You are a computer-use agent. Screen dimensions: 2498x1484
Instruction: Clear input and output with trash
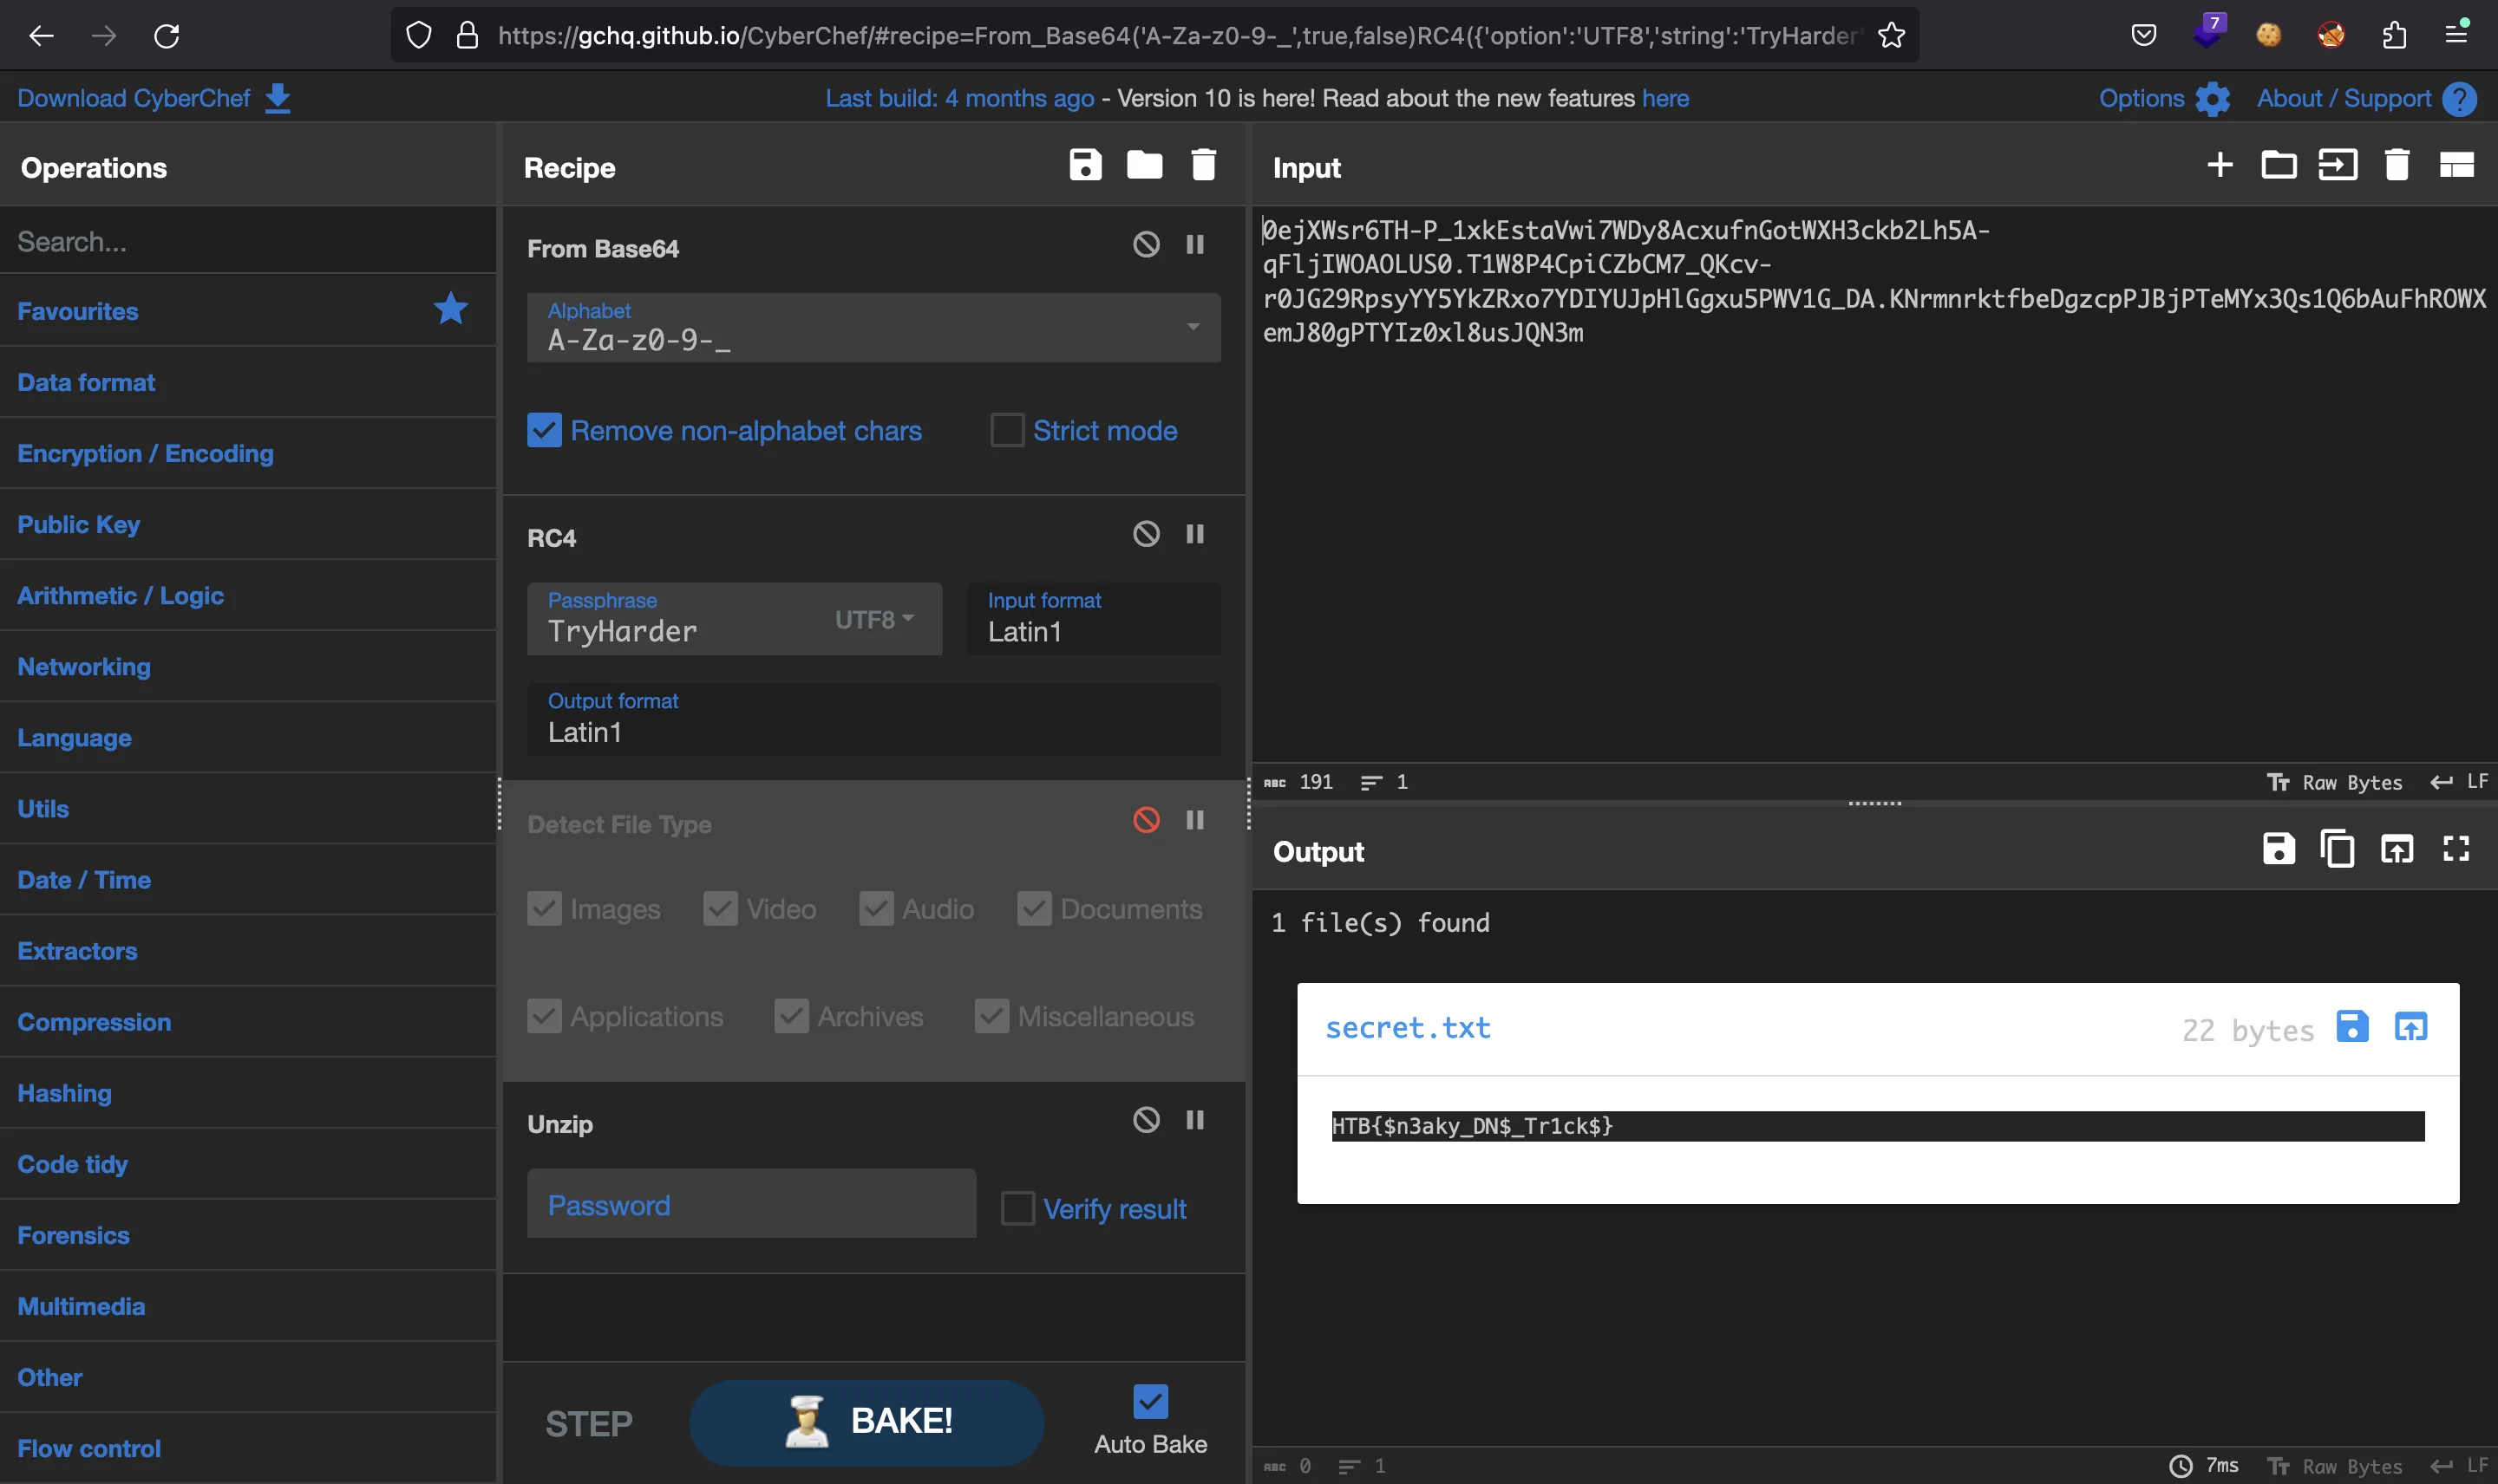pos(2397,165)
